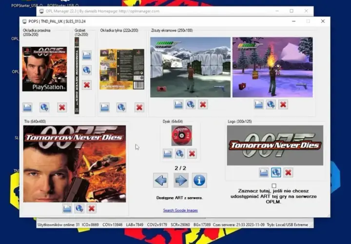The image size is (351, 244).
Task: Browse local file for spine art
Action: [x=87, y=55]
